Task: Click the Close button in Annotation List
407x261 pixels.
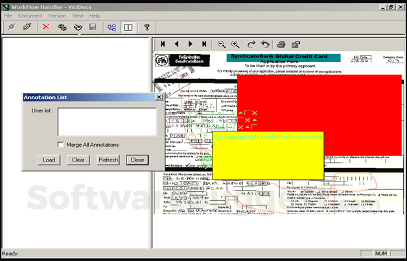Action: 137,160
